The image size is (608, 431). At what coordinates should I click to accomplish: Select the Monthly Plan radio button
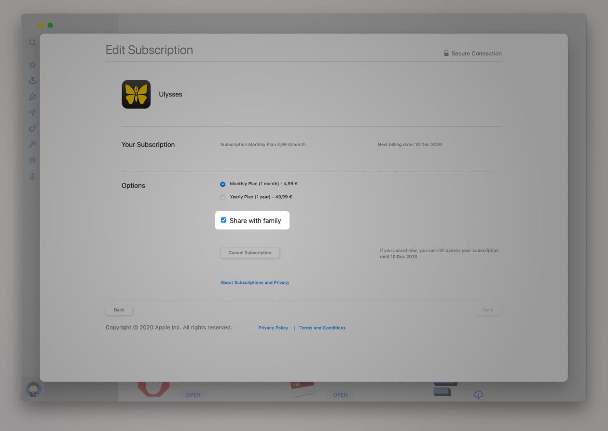(222, 184)
